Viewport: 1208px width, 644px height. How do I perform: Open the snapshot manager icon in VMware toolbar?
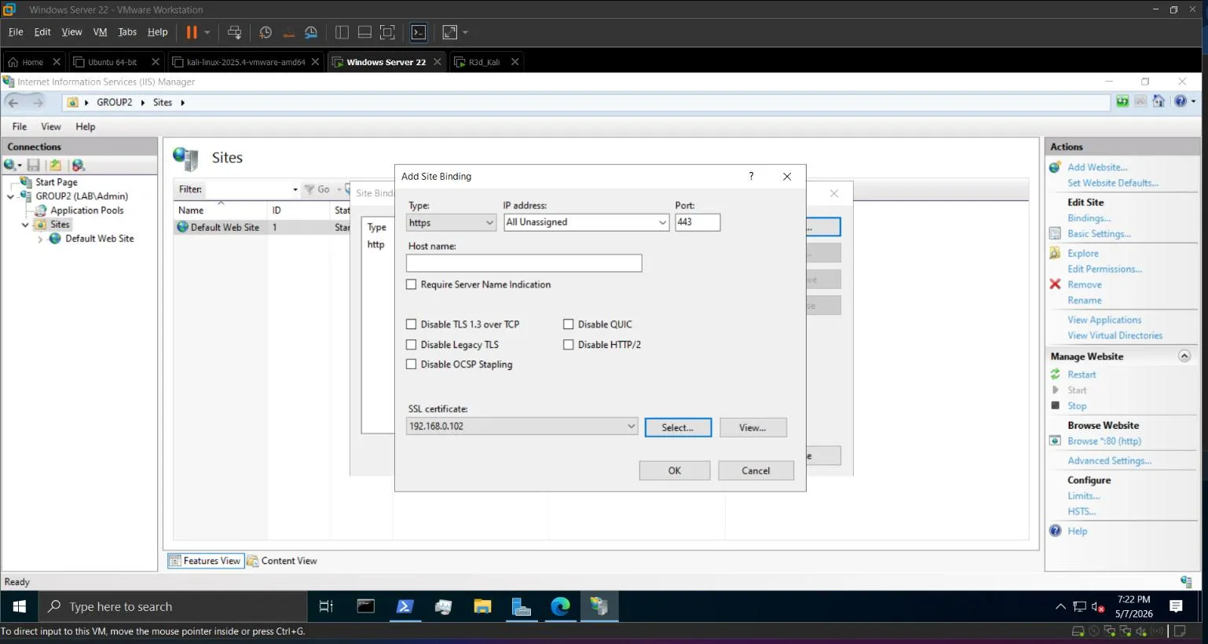coord(311,32)
